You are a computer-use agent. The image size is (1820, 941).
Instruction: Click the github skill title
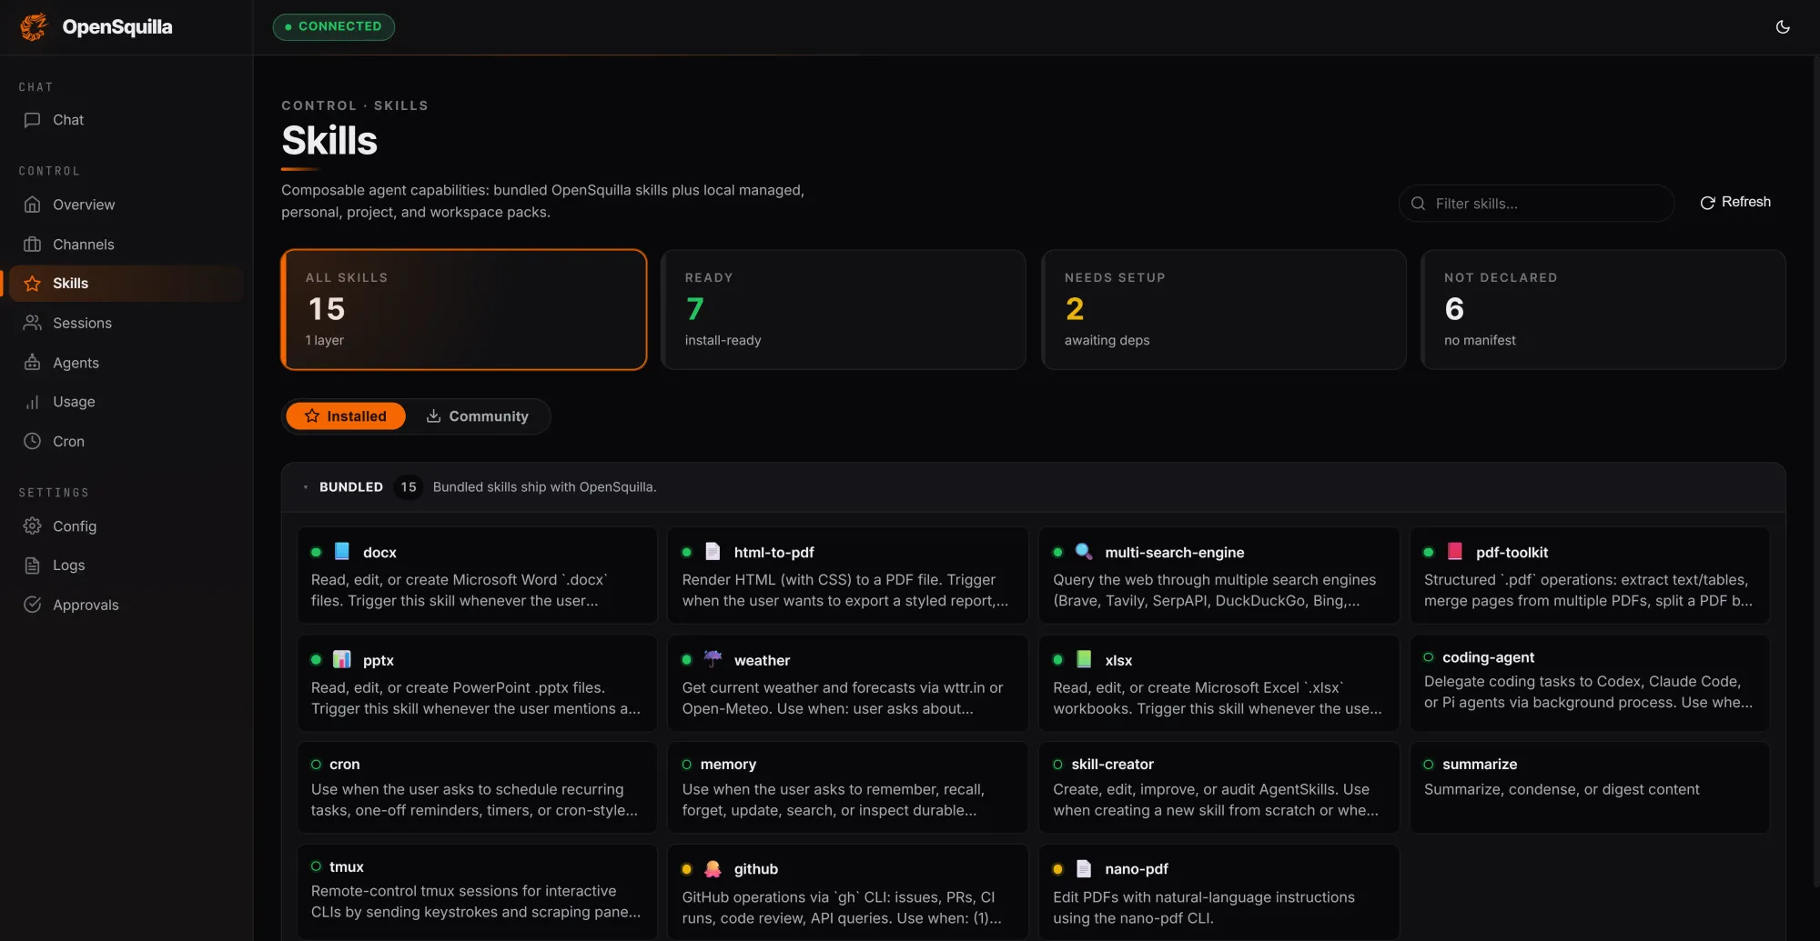point(755,869)
